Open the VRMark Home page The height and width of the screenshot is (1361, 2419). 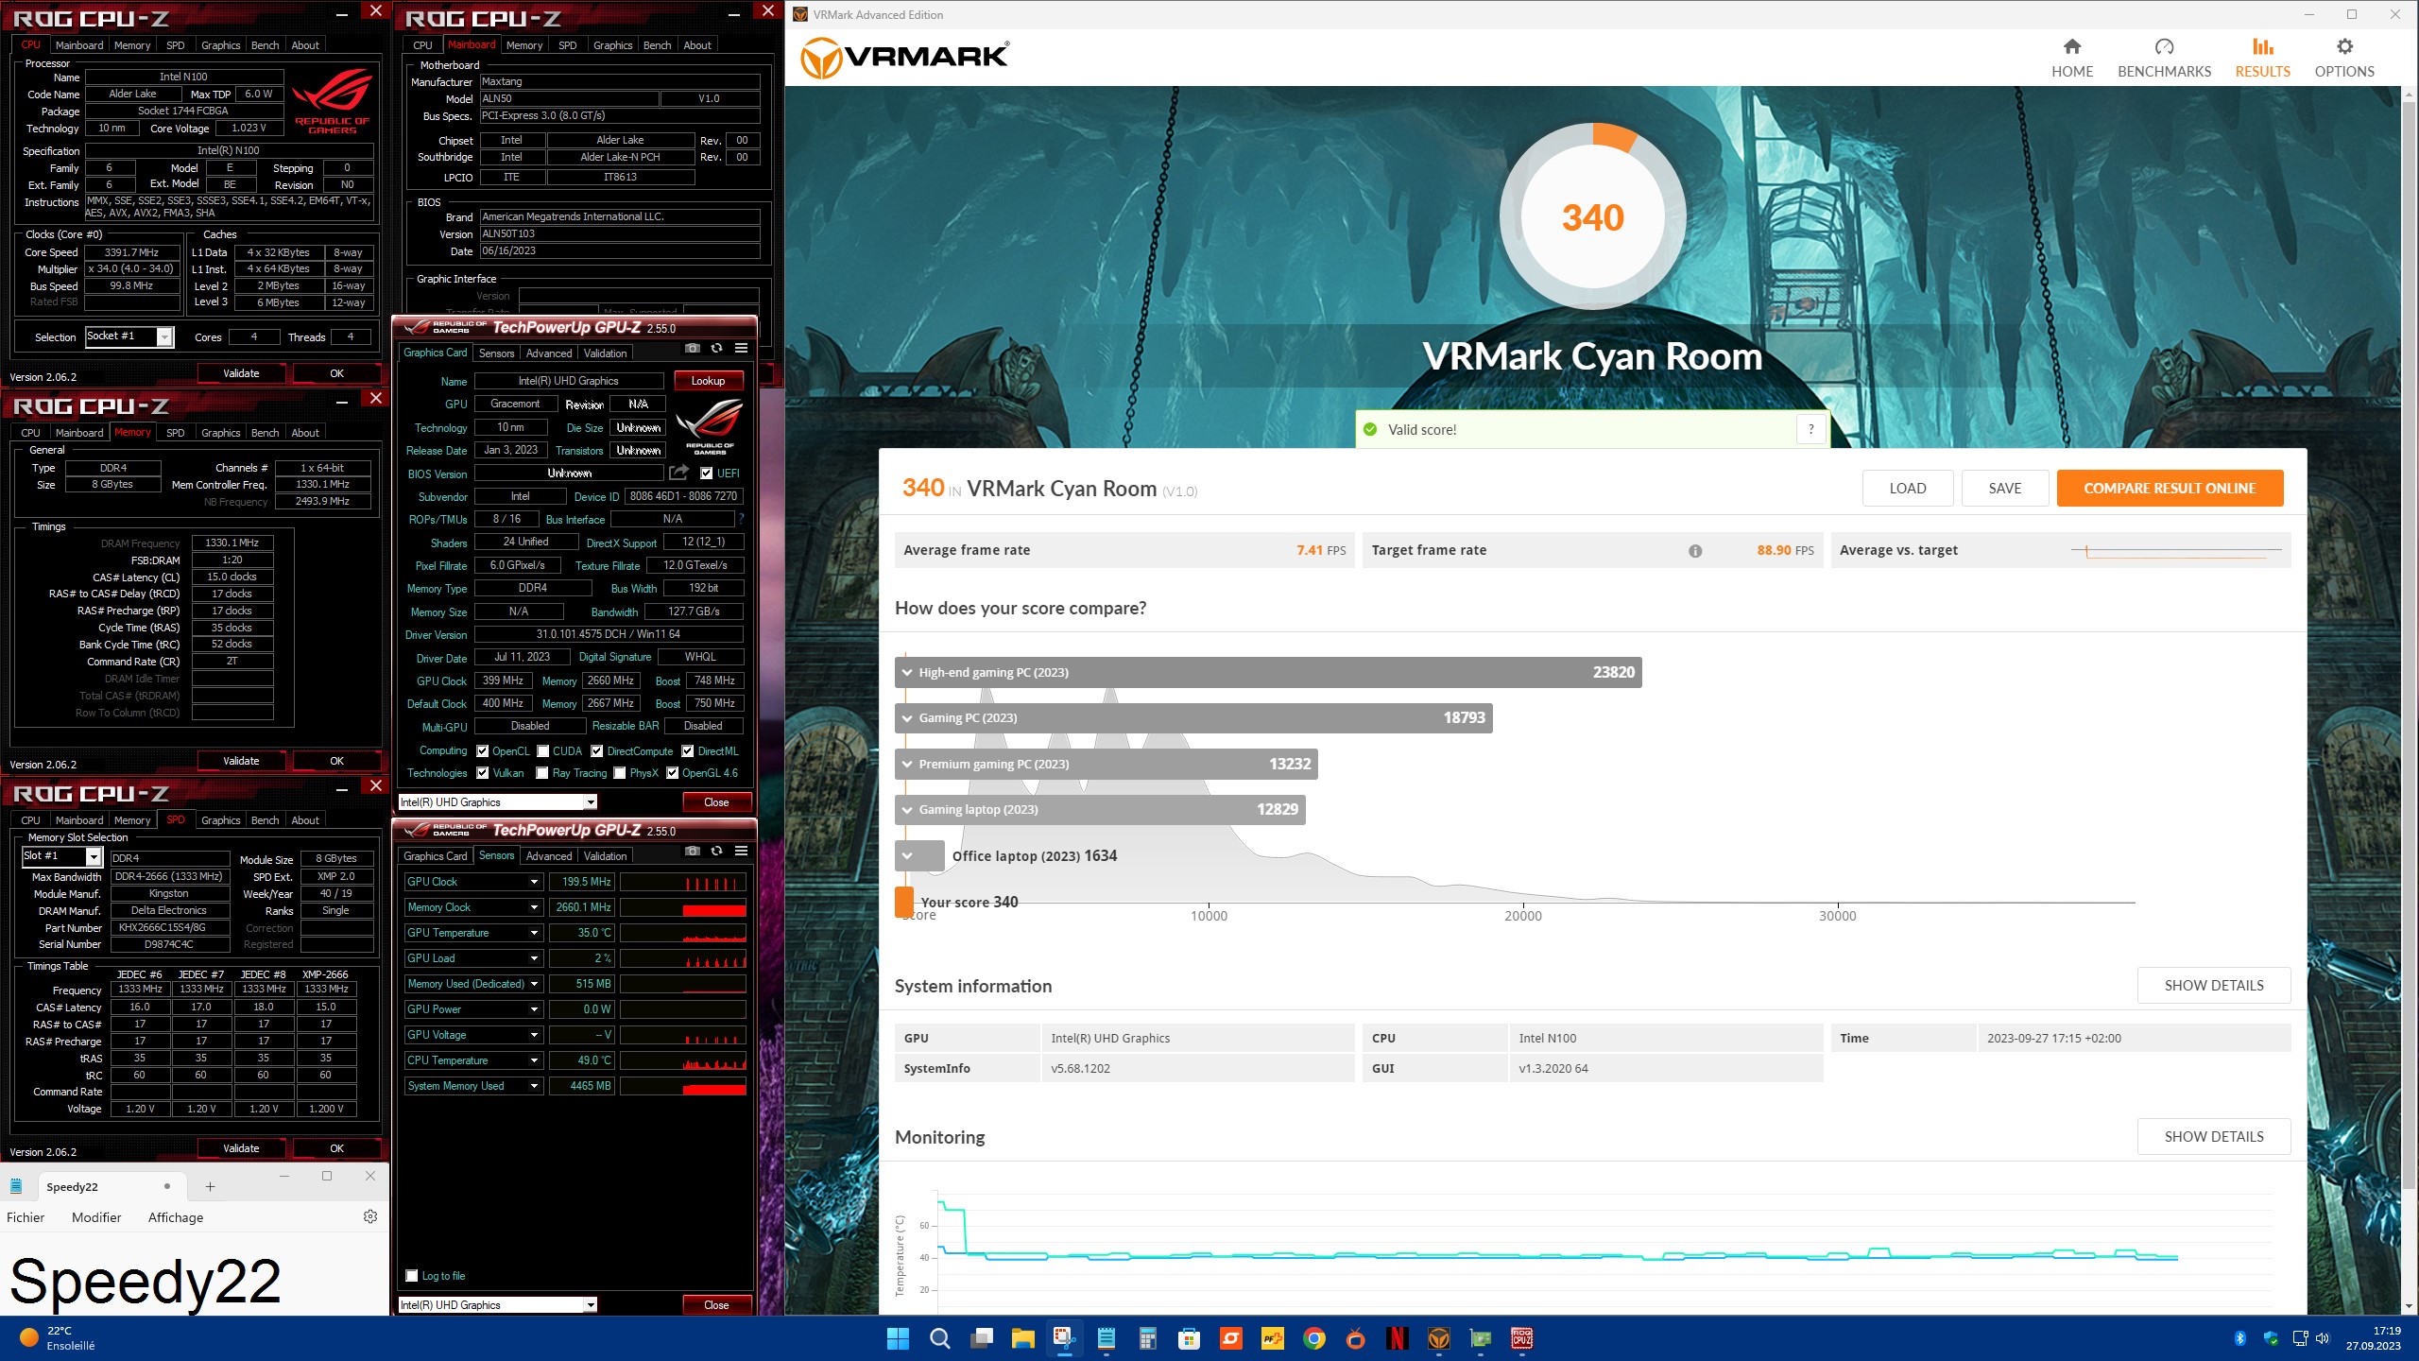click(2071, 58)
